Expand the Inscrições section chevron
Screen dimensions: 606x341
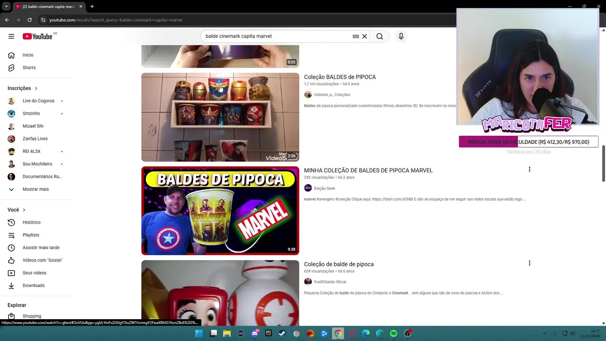pyautogui.click(x=36, y=89)
